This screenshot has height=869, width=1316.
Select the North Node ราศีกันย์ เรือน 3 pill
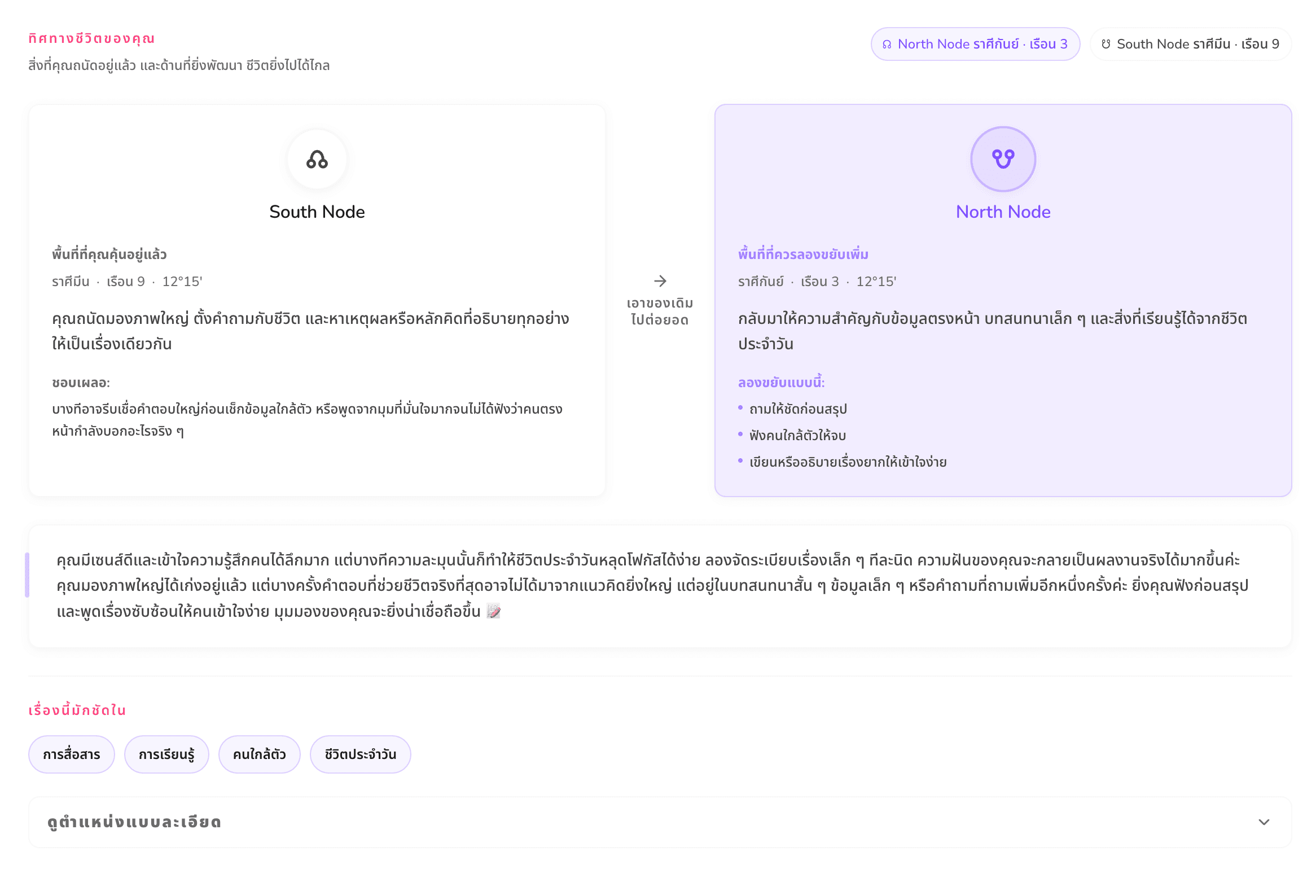975,44
